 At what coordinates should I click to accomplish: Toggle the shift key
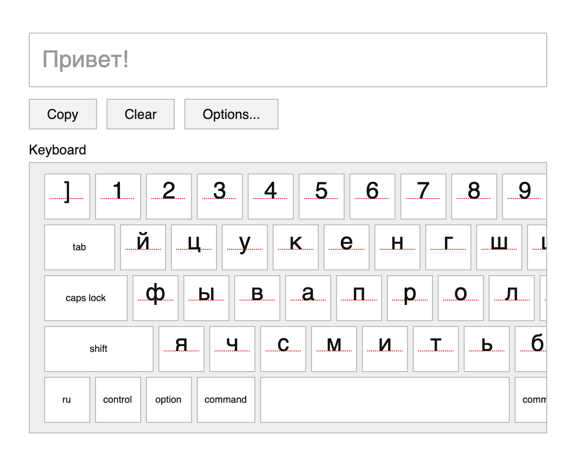[98, 349]
